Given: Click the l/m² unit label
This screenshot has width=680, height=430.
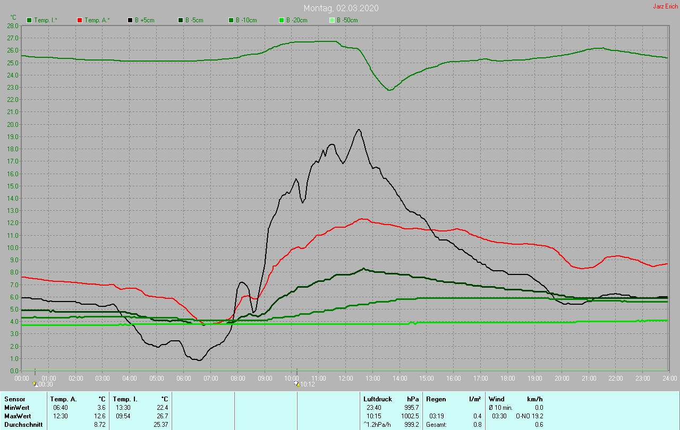Looking at the screenshot, I should [475, 399].
